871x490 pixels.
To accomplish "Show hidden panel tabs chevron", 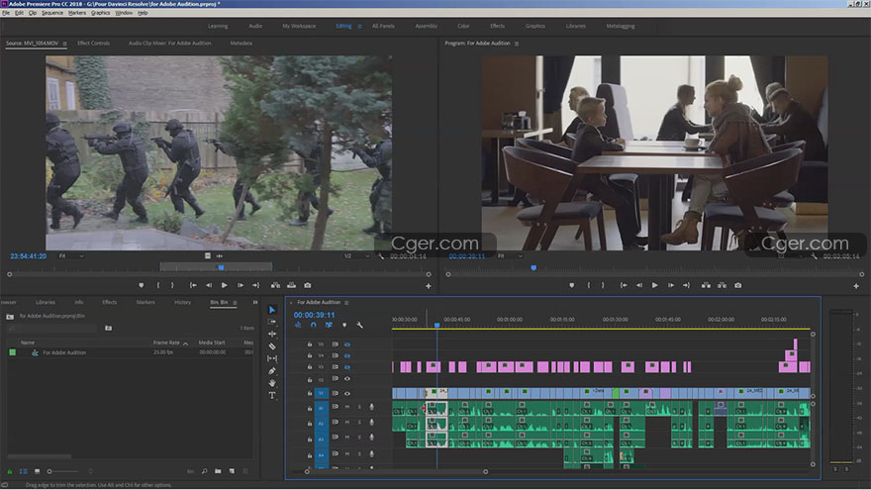I will [255, 302].
